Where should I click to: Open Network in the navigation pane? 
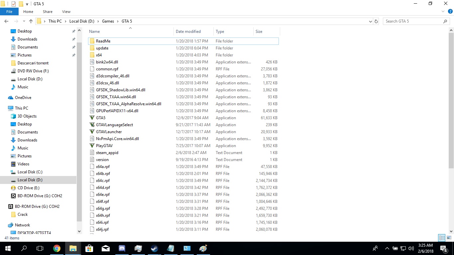point(22,225)
